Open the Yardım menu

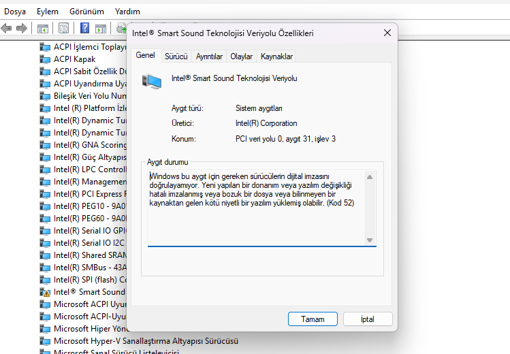(x=127, y=12)
